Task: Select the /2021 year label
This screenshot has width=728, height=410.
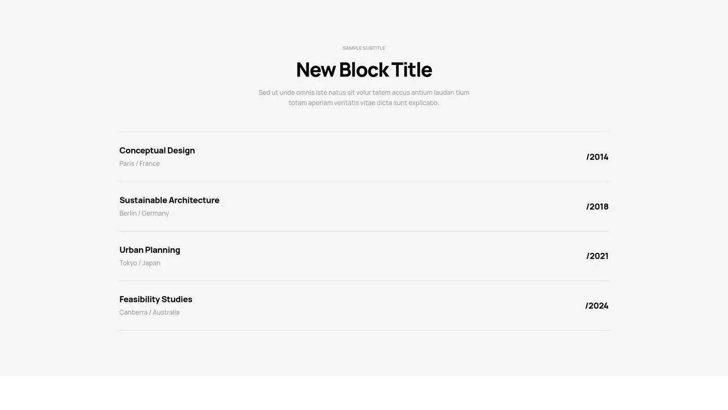Action: coord(597,256)
